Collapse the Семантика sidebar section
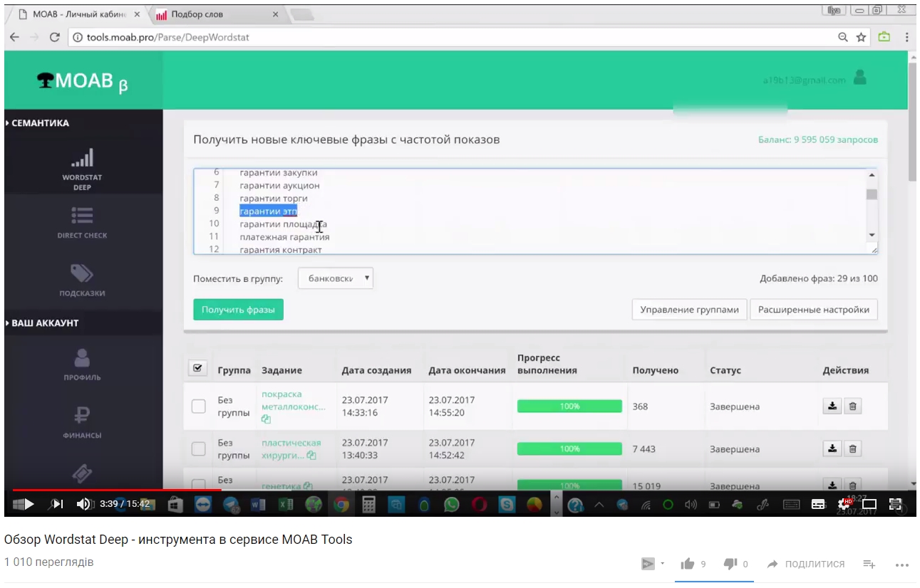The height and width of the screenshot is (588, 920). (x=38, y=123)
